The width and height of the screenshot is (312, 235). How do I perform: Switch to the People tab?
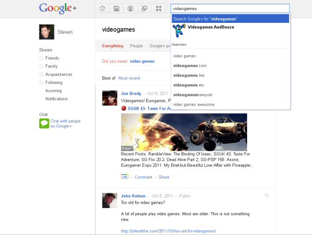pyautogui.click(x=136, y=46)
